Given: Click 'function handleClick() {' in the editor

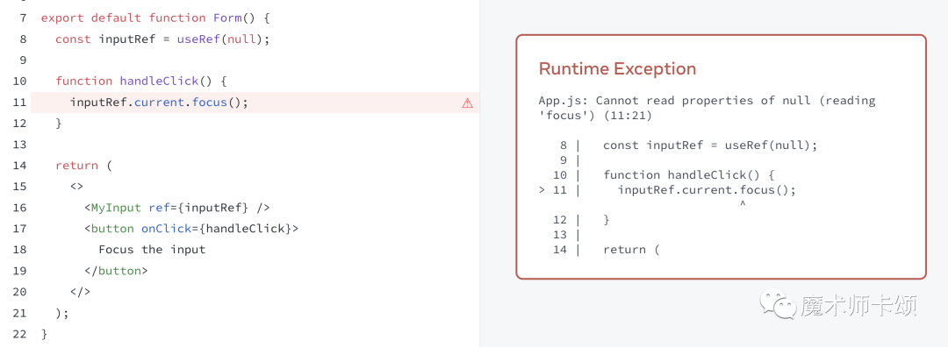Looking at the screenshot, I should coord(140,81).
